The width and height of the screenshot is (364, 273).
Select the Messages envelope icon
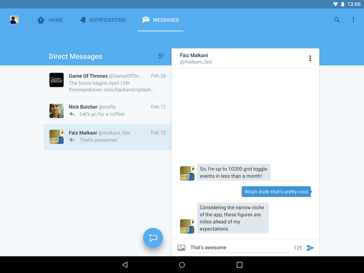pos(146,20)
